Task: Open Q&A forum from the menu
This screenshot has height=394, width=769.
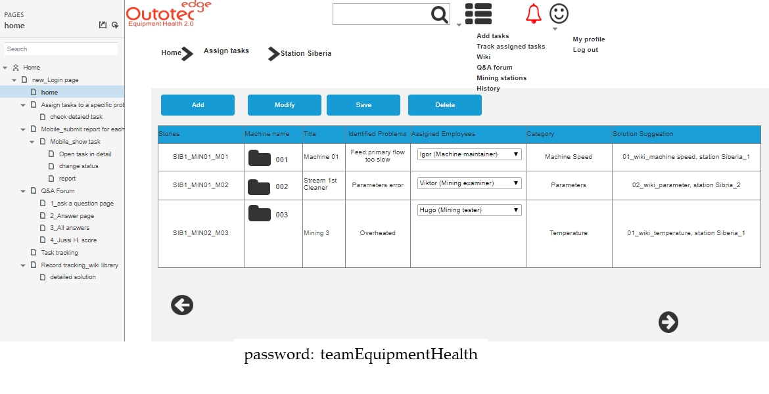Action: (x=494, y=68)
